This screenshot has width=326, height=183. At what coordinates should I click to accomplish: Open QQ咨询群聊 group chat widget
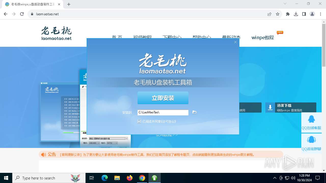(x=311, y=143)
